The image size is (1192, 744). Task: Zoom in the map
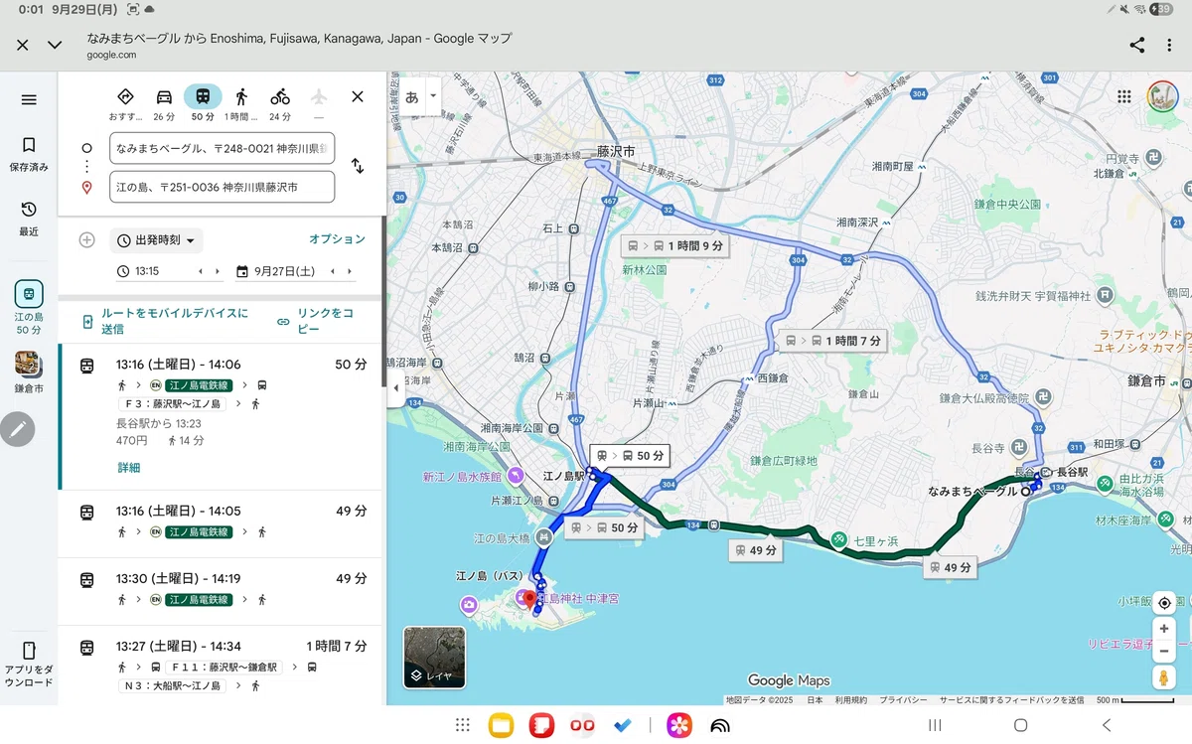pos(1163,629)
